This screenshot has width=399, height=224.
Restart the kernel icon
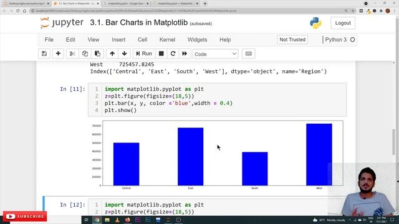[173, 54]
